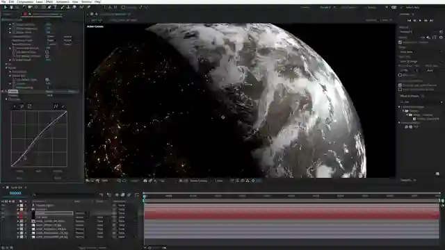Click the snapshot camera icon below viewer
The image size is (445, 250).
point(145,181)
